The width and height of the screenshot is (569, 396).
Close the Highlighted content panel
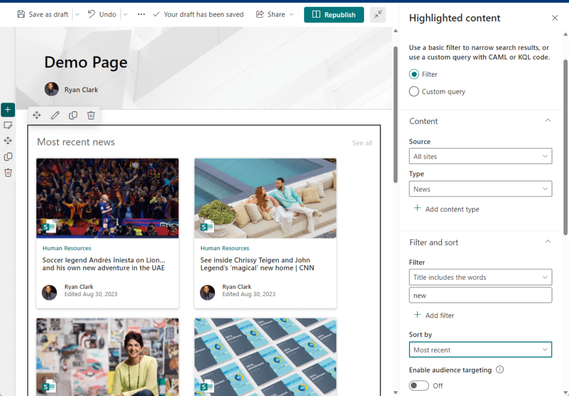555,18
